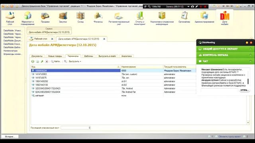The image size is (255, 143).
Task: Close Дата мобайл АРМДиспетчера window tab
Action: [x=104, y=39]
